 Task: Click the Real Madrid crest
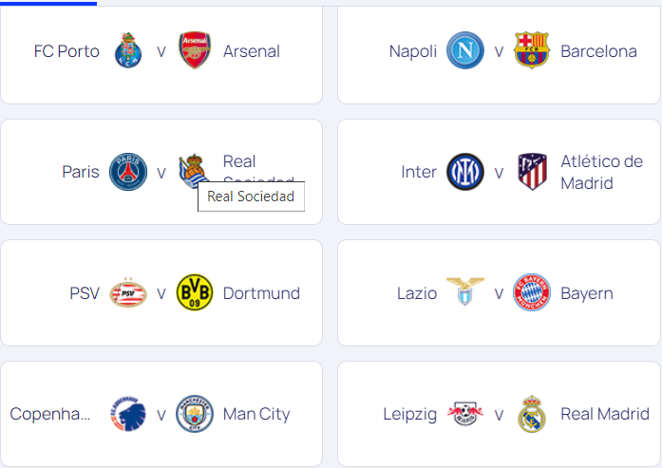[532, 414]
